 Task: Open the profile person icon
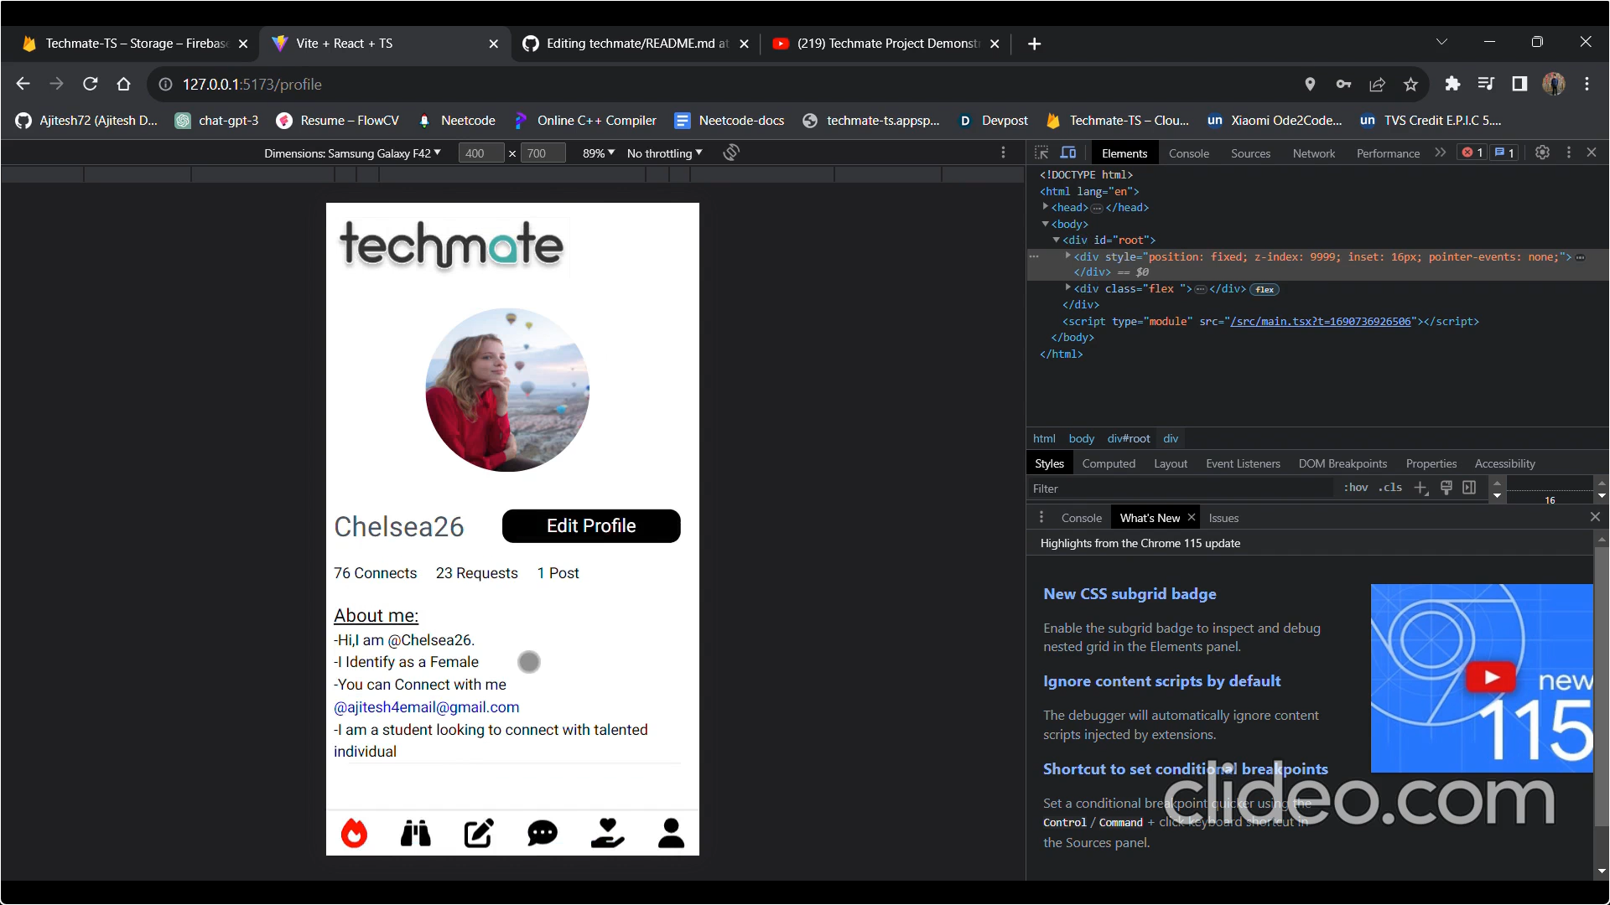(x=671, y=833)
